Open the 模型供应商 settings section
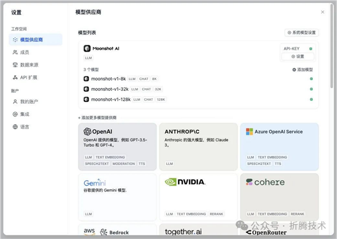The image size is (337, 239). [35, 39]
